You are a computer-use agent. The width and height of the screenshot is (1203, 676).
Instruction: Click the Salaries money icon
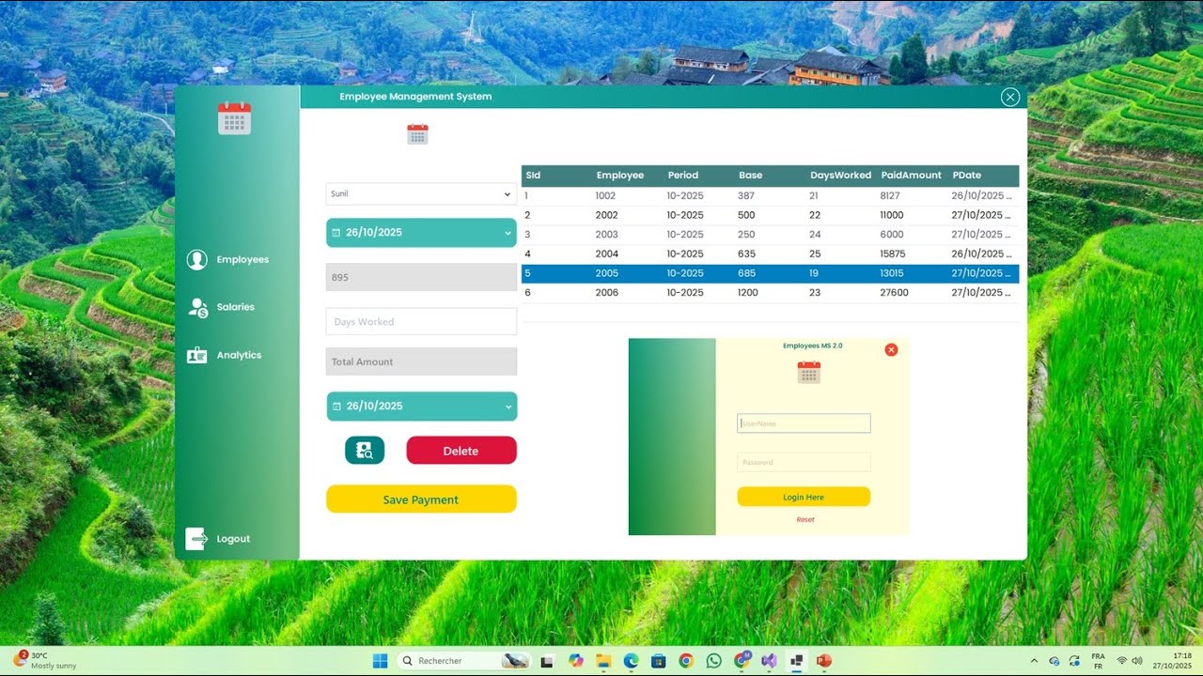[x=197, y=307]
